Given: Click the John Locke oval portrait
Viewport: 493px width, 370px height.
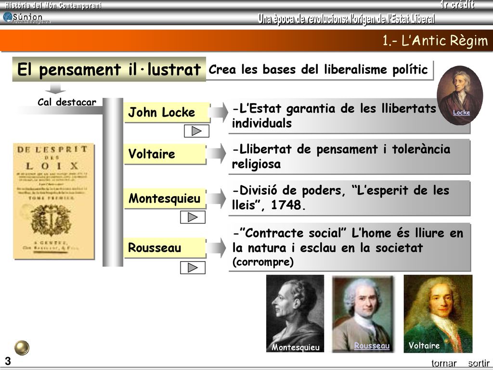Looking at the screenshot, I should (460, 95).
